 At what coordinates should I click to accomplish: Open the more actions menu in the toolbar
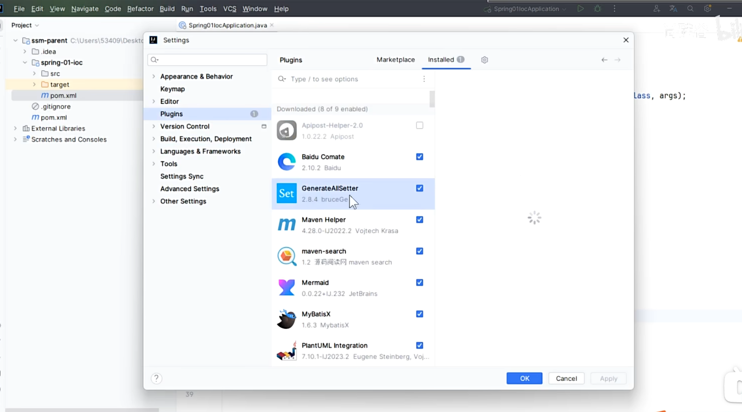[615, 9]
